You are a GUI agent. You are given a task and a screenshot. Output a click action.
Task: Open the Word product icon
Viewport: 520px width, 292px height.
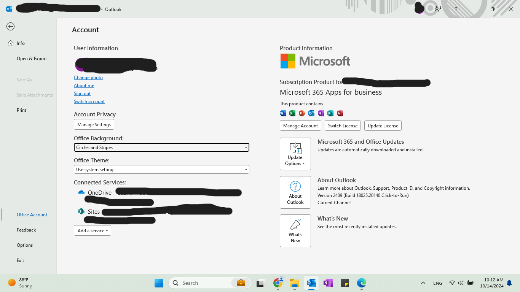(x=282, y=113)
